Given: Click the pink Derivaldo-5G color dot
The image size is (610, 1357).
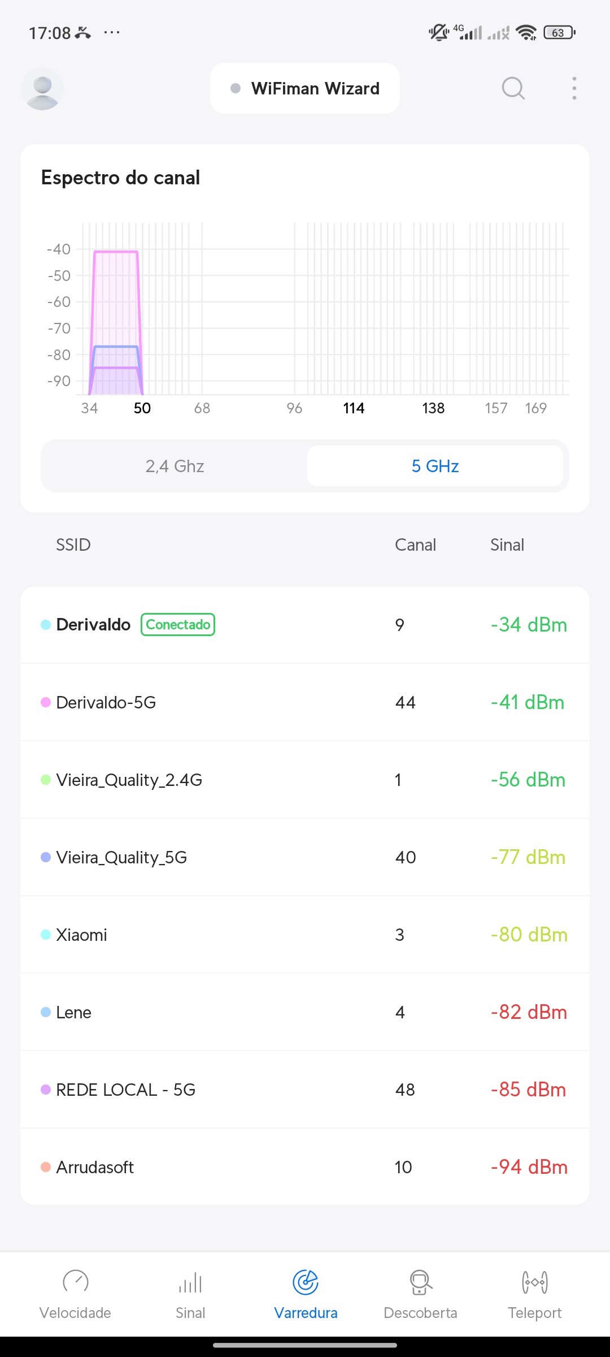Looking at the screenshot, I should (46, 702).
